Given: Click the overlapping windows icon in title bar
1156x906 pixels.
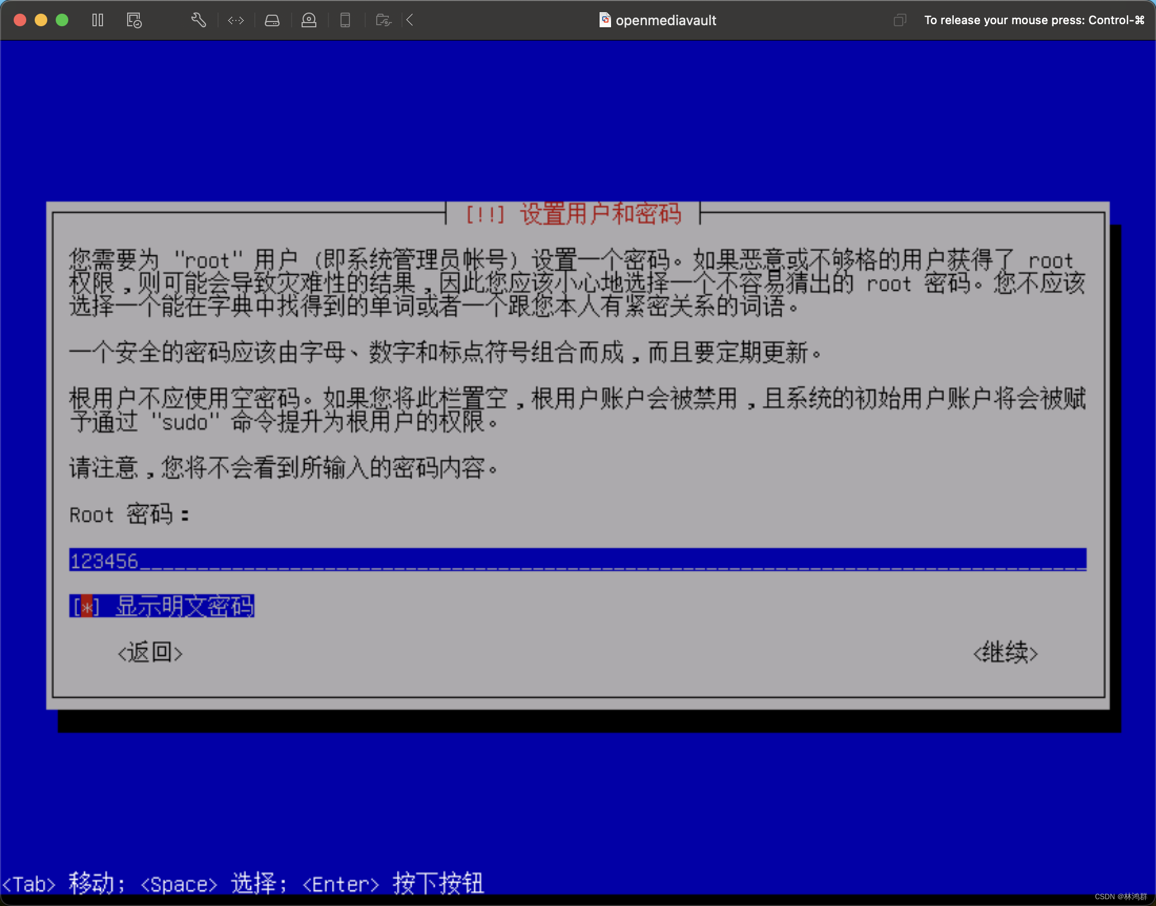Looking at the screenshot, I should [900, 20].
